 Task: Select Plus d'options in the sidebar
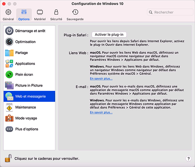29,129
